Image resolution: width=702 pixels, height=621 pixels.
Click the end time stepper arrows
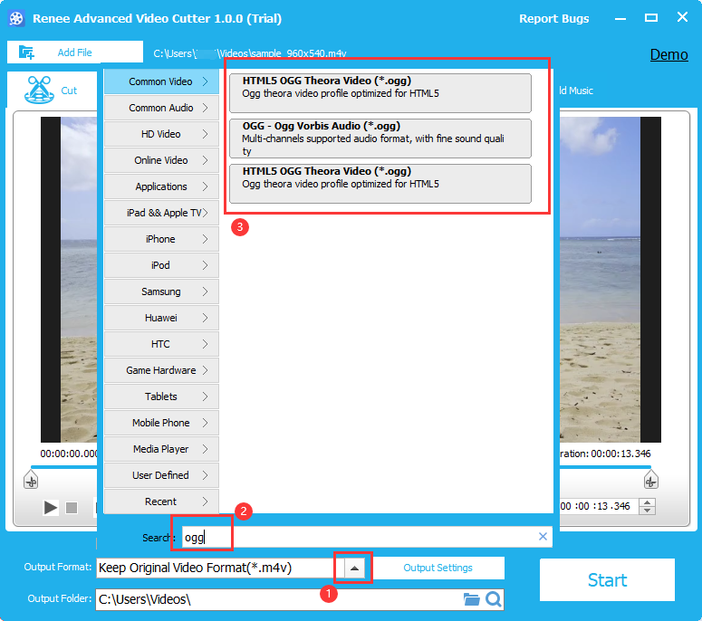coord(647,507)
